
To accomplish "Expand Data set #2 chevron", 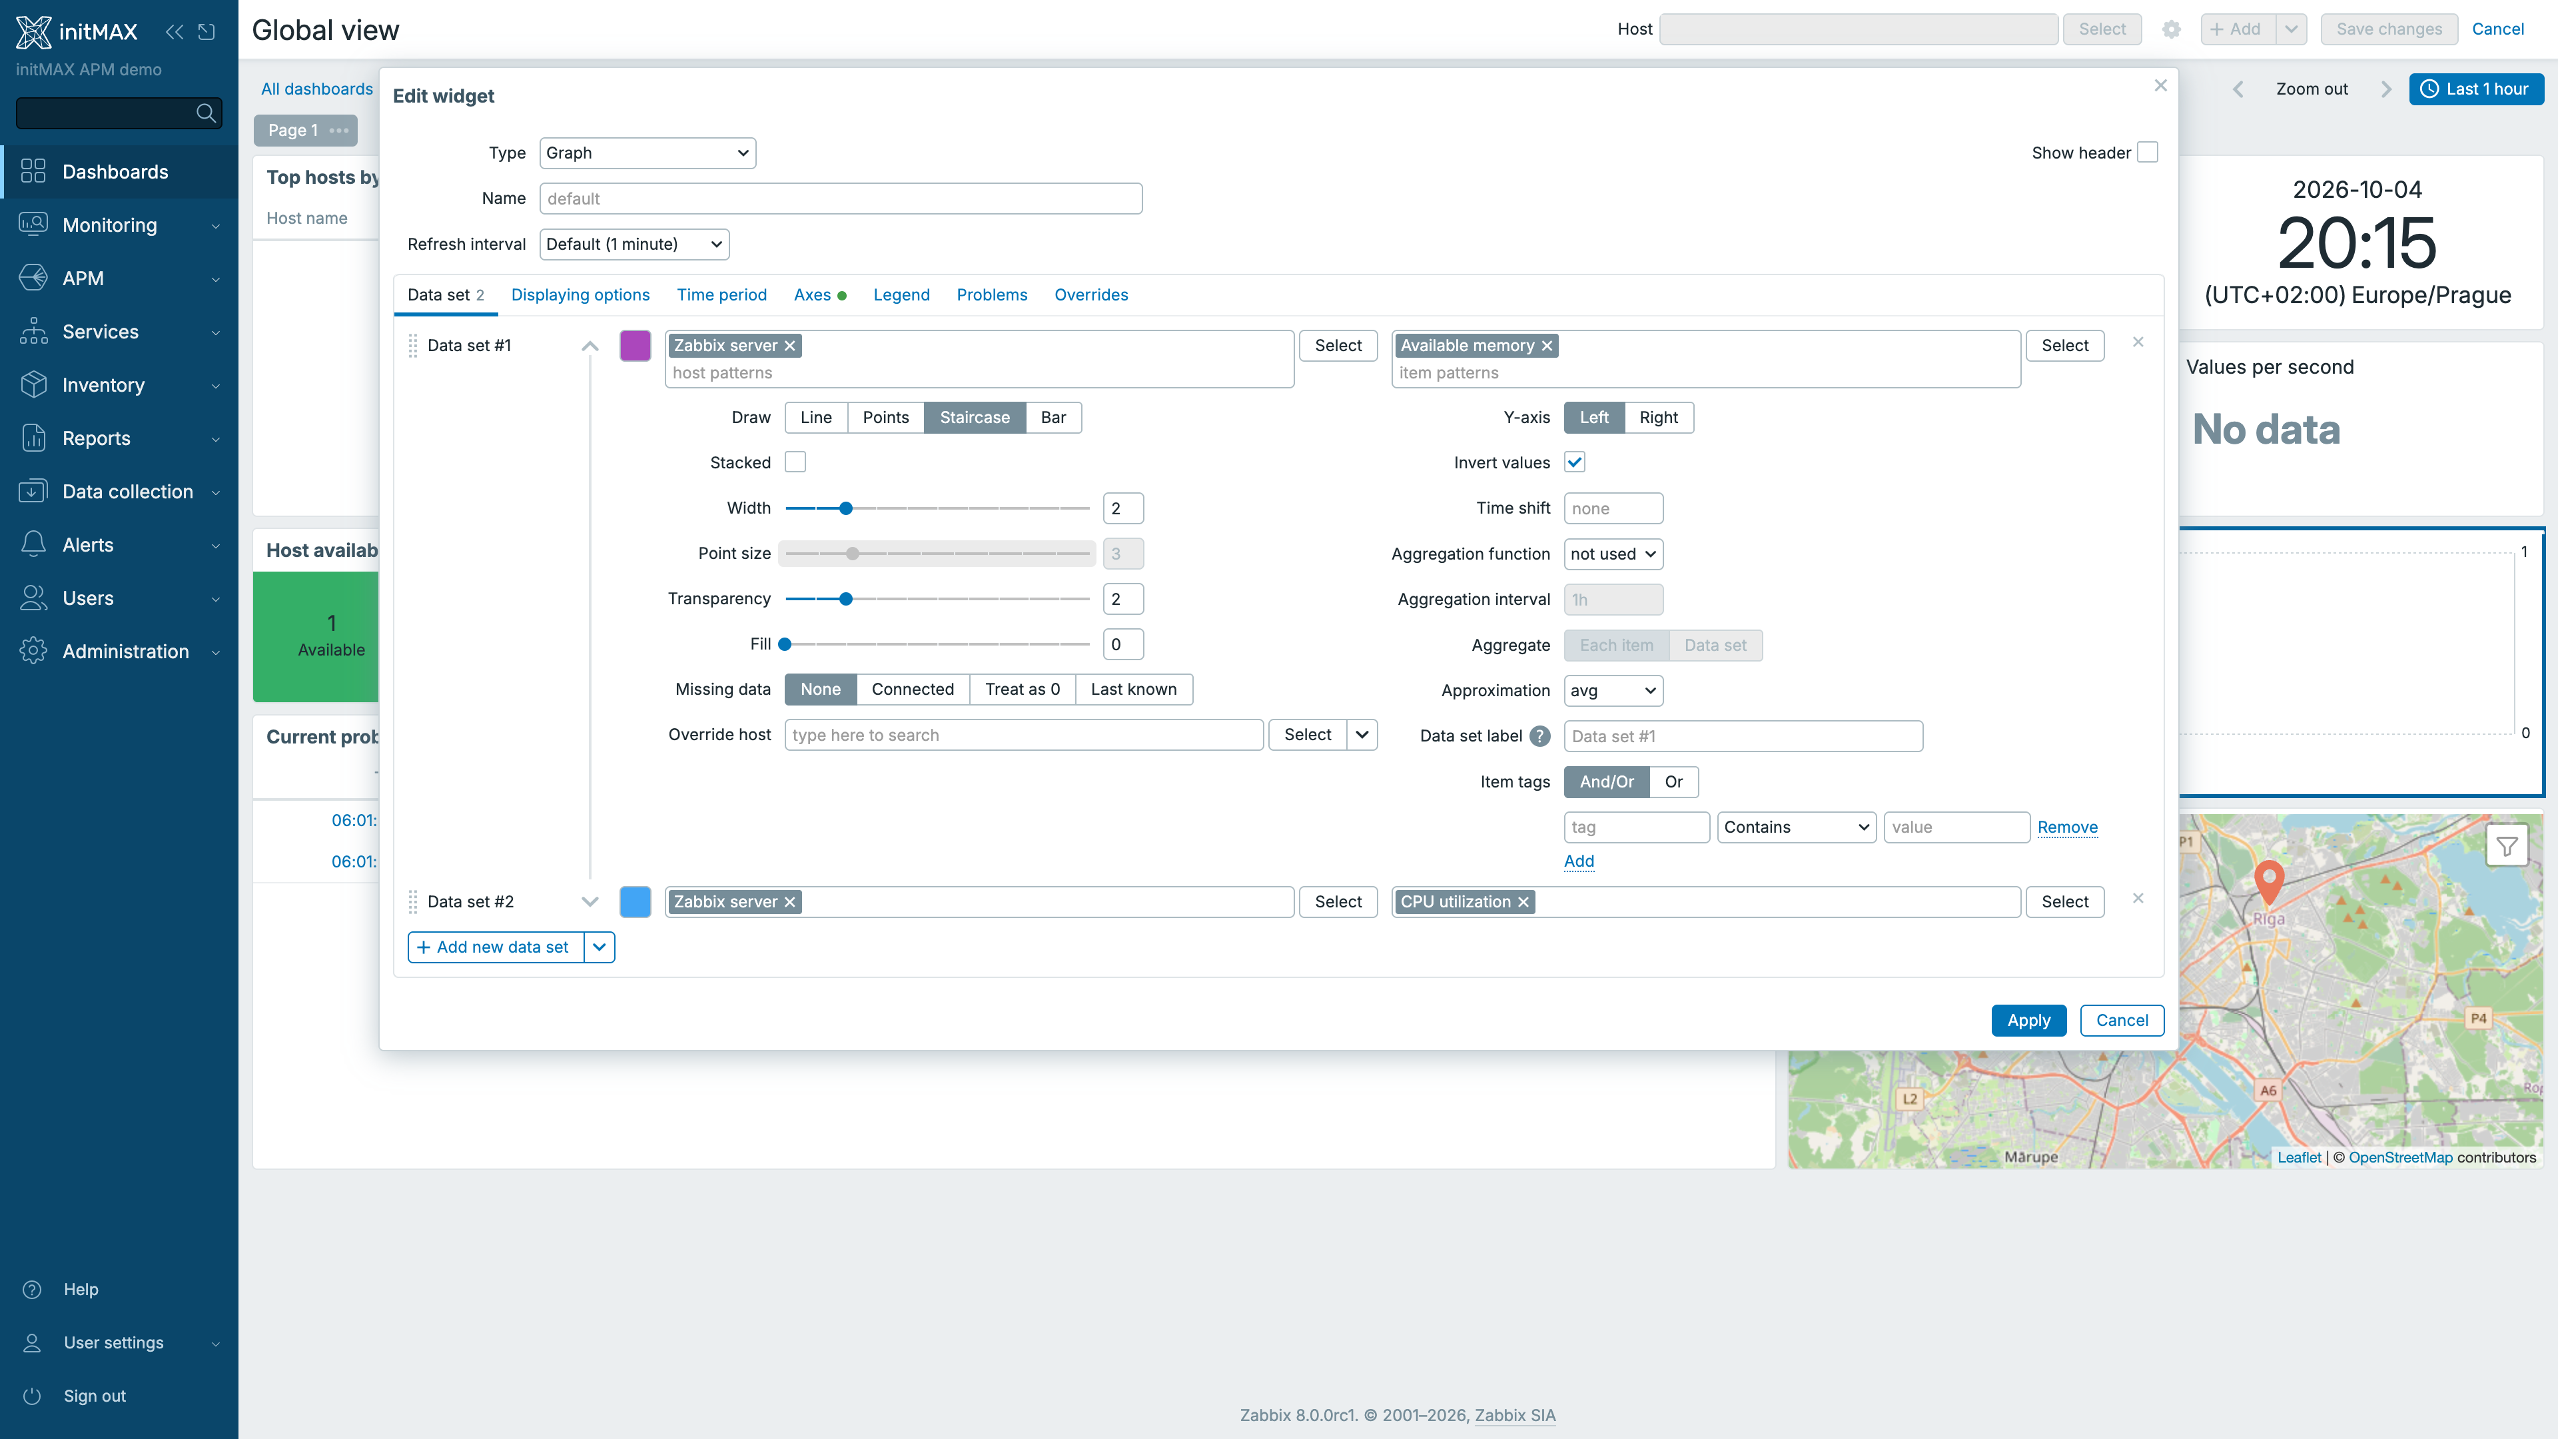I will tap(590, 902).
